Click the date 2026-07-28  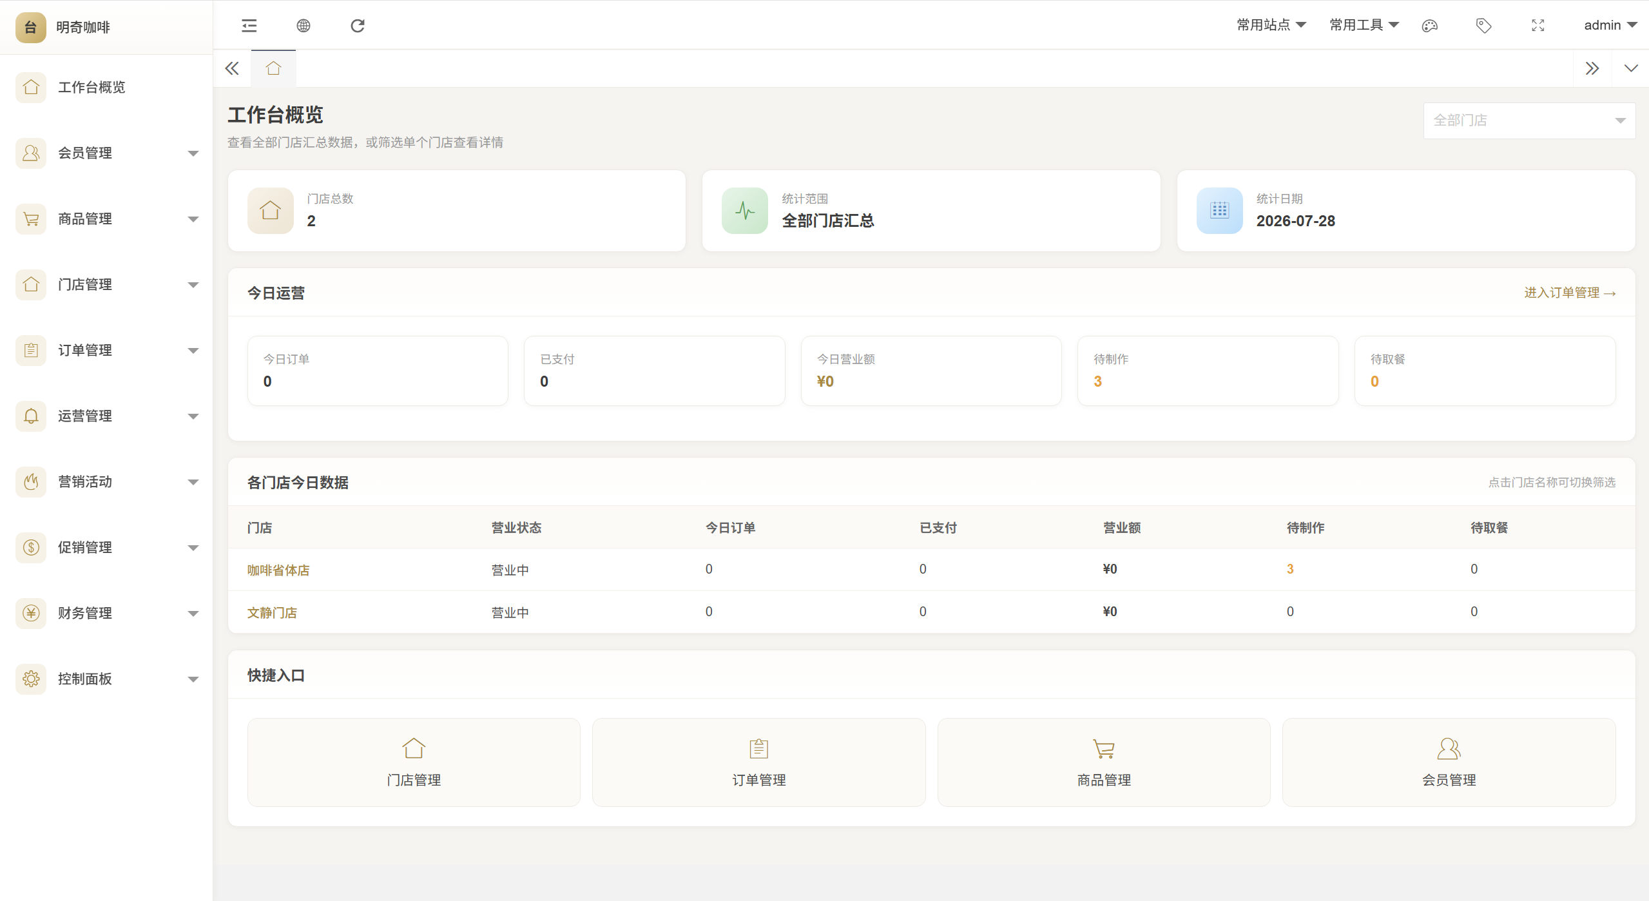[x=1295, y=221]
